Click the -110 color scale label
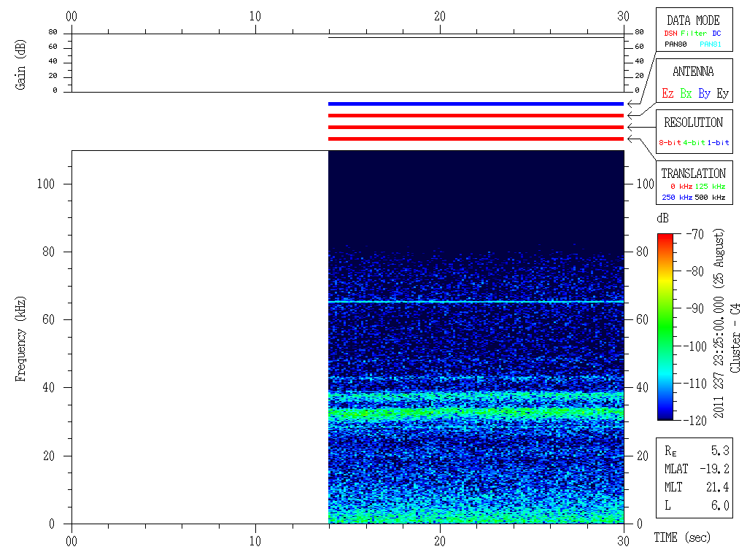 point(697,384)
